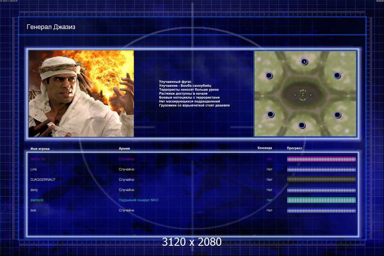Click the top start position marker numbered 5
The image size is (384, 256).
[304, 62]
